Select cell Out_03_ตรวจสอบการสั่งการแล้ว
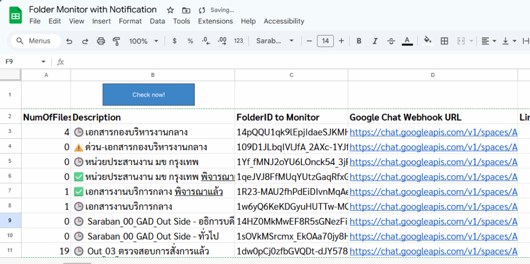The width and height of the screenshot is (530, 264). coord(153,251)
